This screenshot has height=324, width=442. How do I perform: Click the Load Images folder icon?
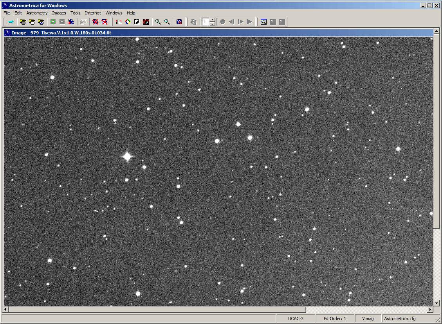pyautogui.click(x=22, y=21)
